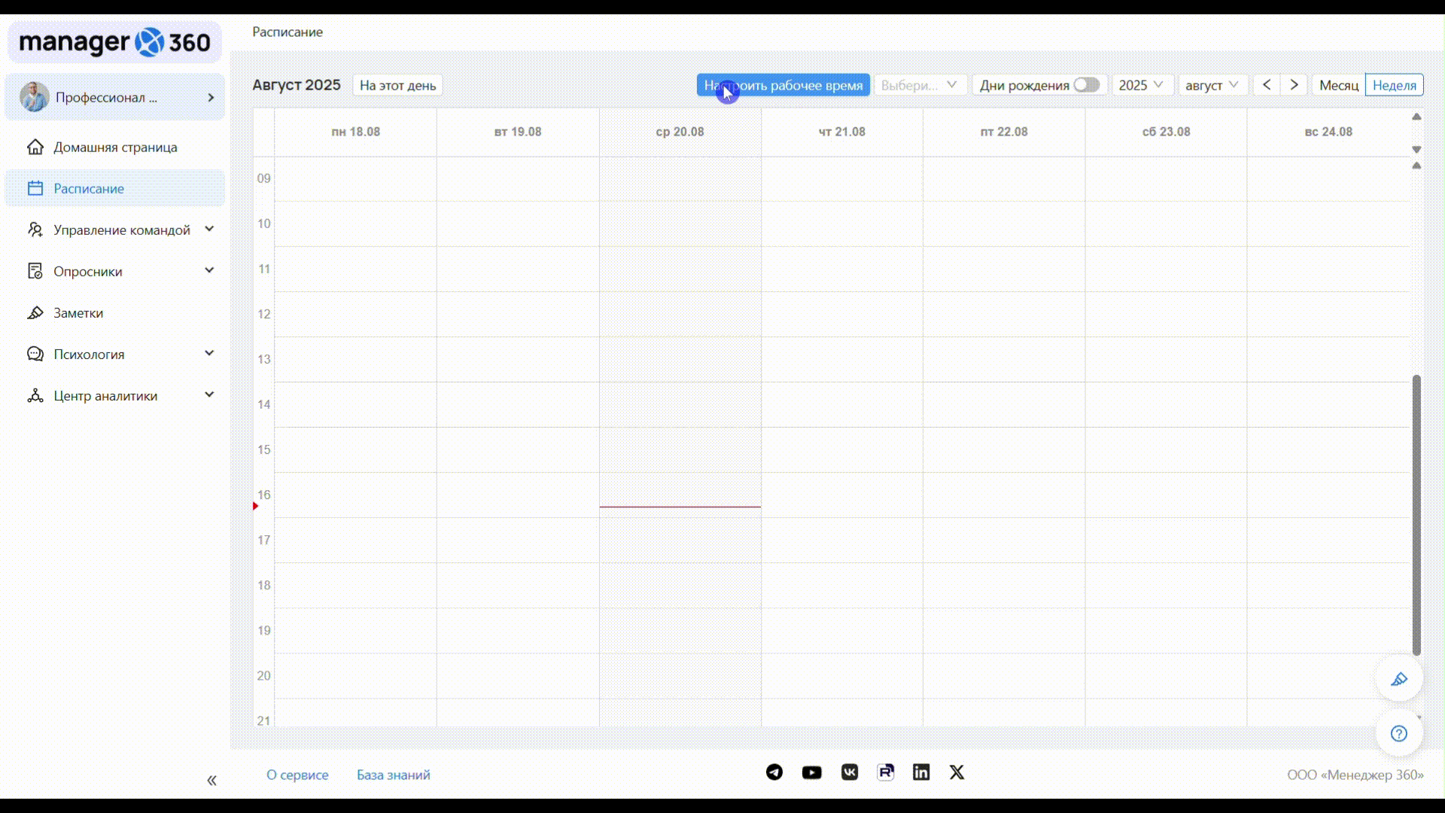The width and height of the screenshot is (1445, 813).
Task: Open the floating notes pencil button
Action: [1398, 679]
